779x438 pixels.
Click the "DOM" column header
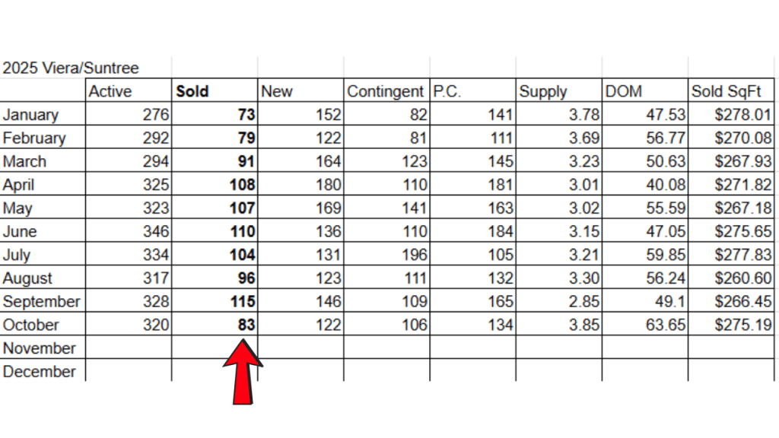tap(624, 91)
